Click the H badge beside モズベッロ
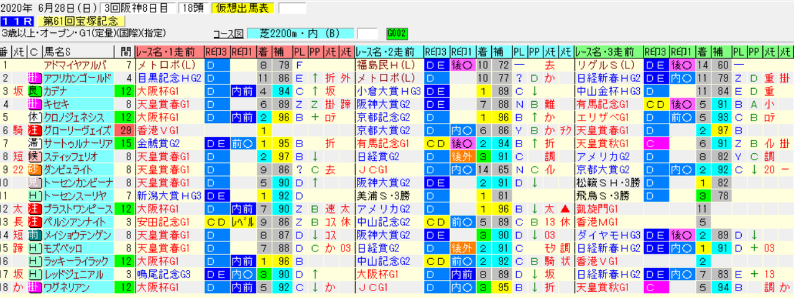 34,247
